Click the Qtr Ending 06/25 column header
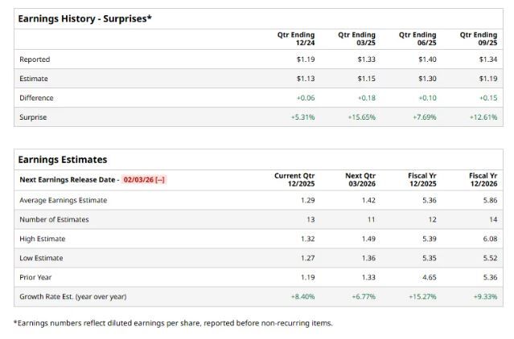This screenshot has width=514, height=339. (417, 39)
